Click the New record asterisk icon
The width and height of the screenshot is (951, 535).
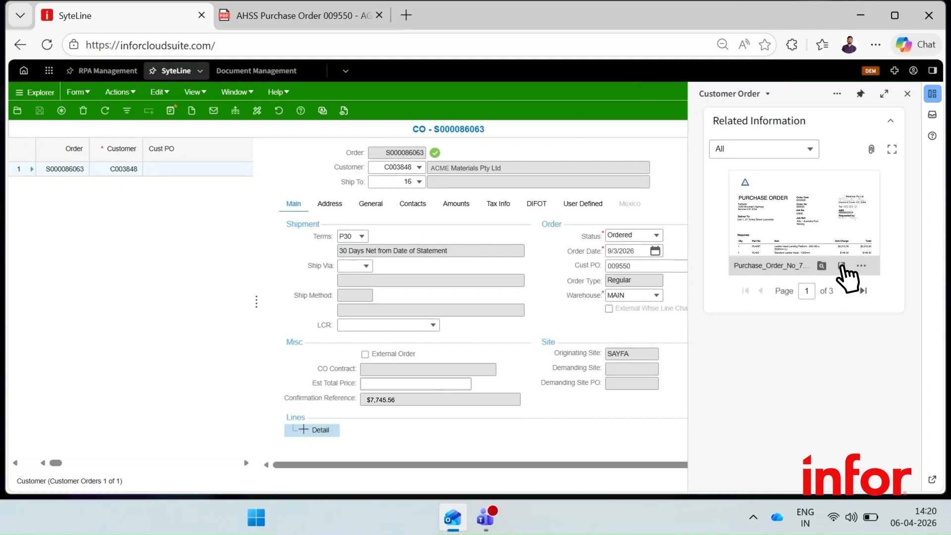(x=61, y=110)
